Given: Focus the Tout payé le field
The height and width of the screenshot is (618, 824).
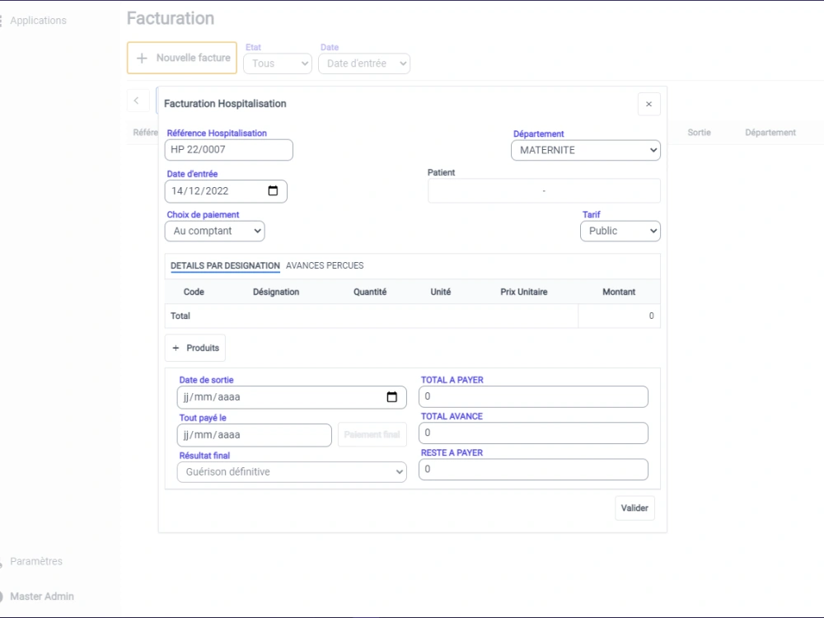Looking at the screenshot, I should [255, 435].
